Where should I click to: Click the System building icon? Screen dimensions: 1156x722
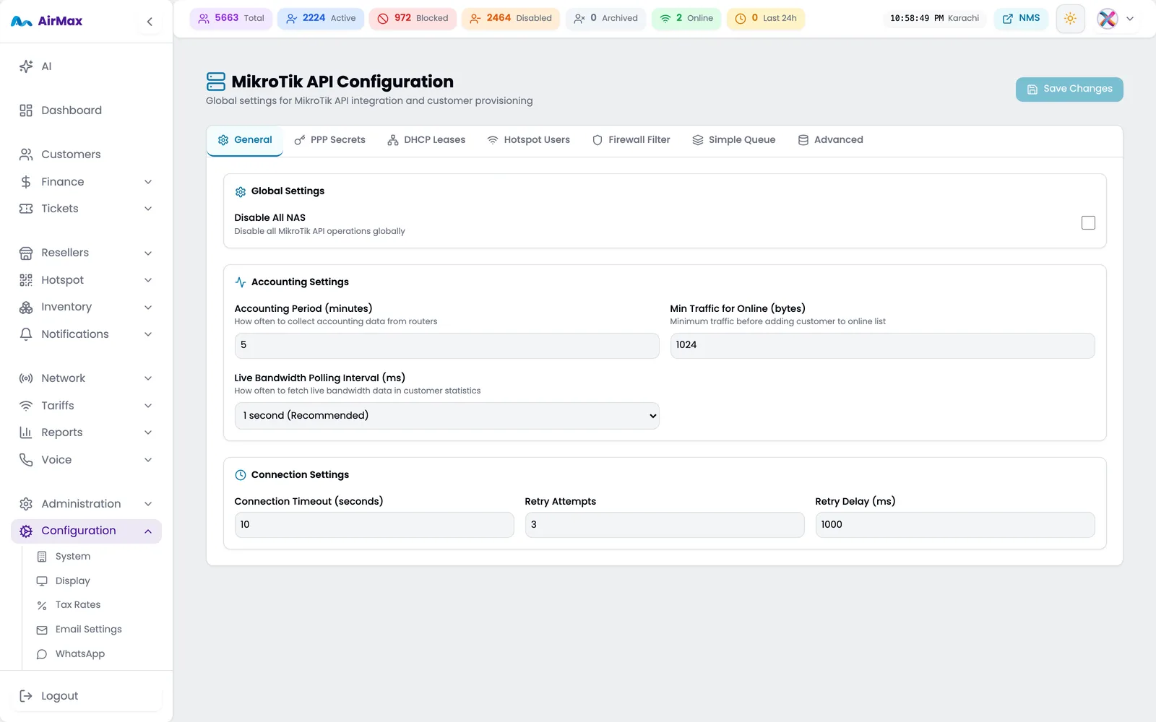click(42, 557)
